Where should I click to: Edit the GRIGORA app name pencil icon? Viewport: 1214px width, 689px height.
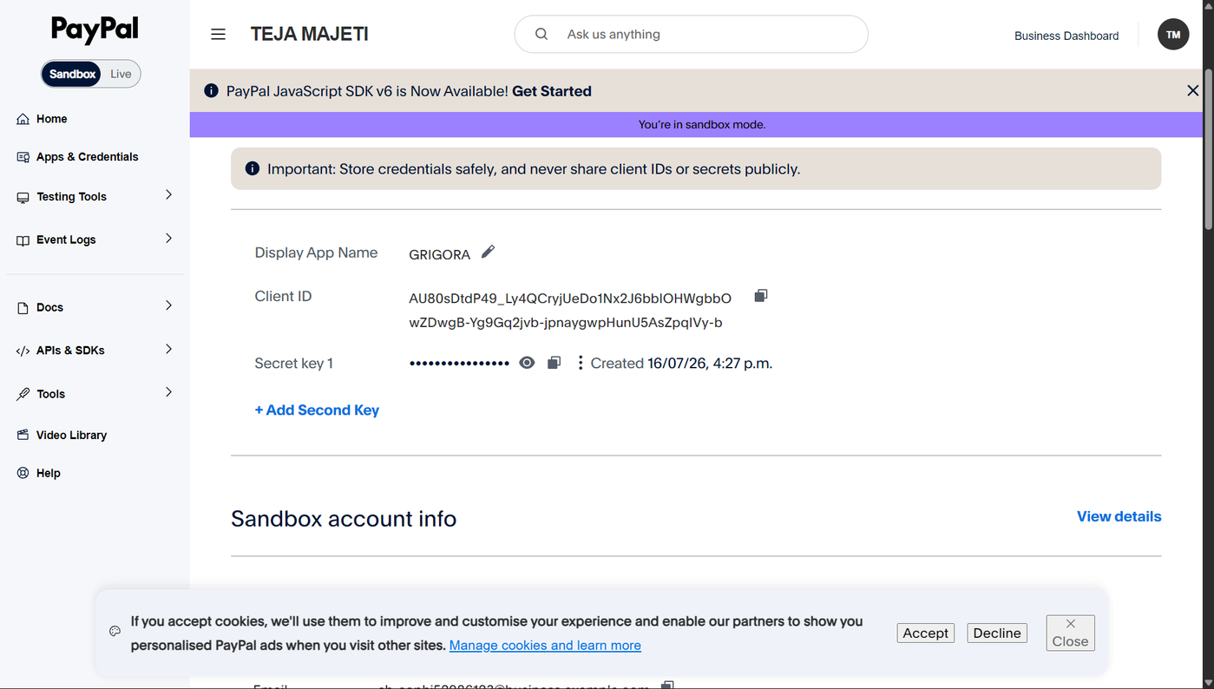488,252
